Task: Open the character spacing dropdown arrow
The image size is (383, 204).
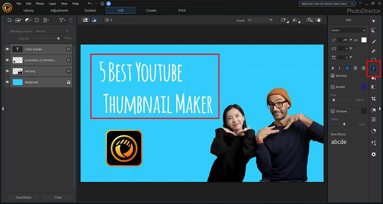Action: [351, 57]
